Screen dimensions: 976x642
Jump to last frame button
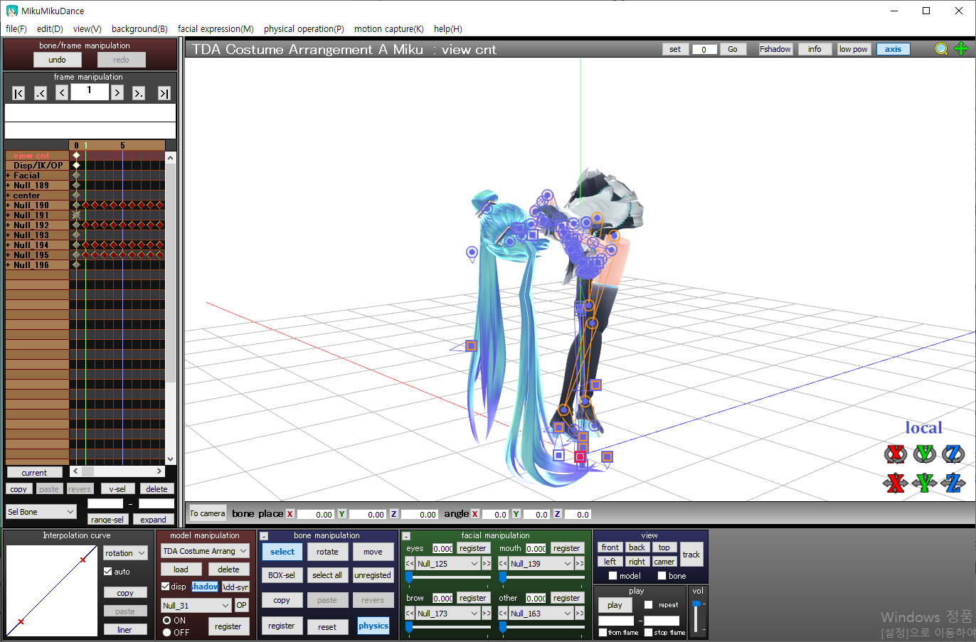pyautogui.click(x=164, y=93)
